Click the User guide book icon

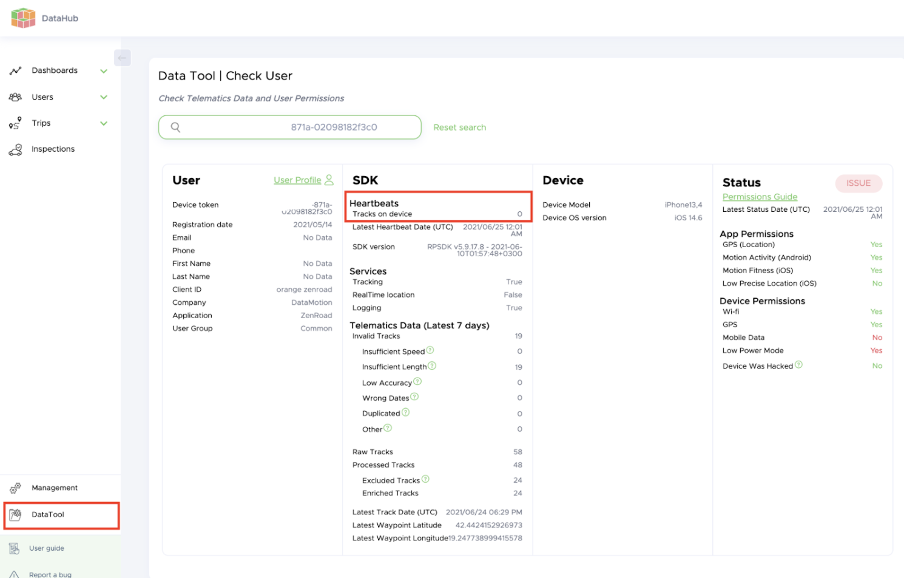14,548
